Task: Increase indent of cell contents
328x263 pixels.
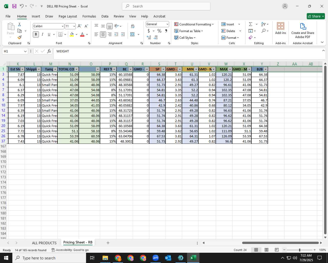Action: coord(123,34)
